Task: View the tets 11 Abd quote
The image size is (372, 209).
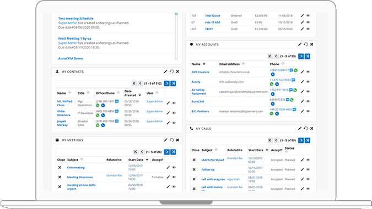Action: tap(308, 22)
